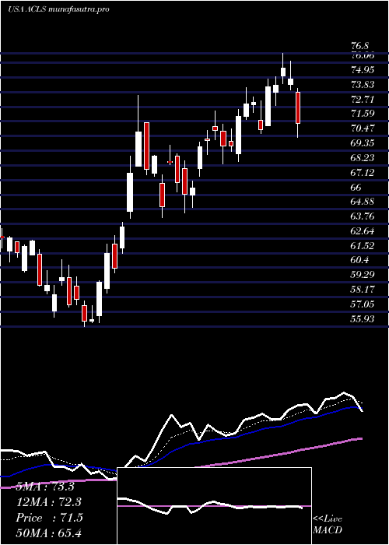Screen dimensions: 389x545
Task: Click the 63.76 price axis label
Action: (x=363, y=216)
